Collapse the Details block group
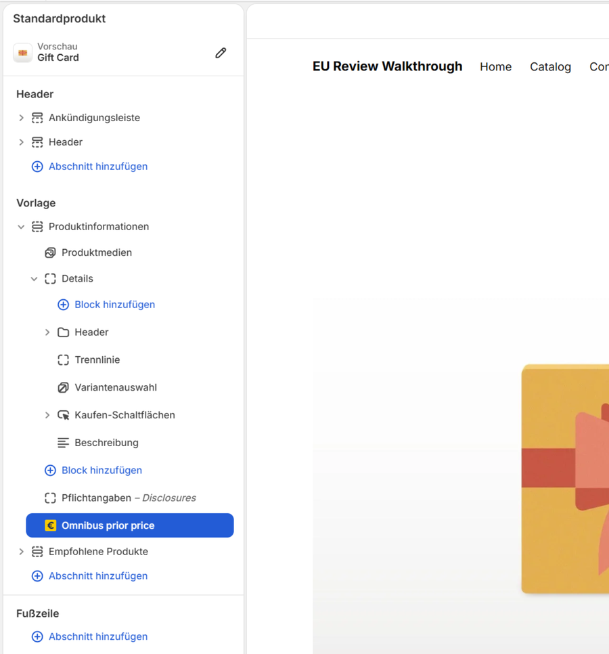This screenshot has height=654, width=609. click(x=35, y=279)
